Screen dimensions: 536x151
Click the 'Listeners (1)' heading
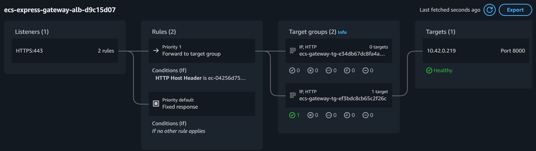pos(32,32)
